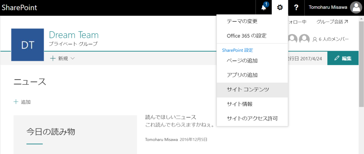Click the user profile avatar icon
The height and width of the screenshot is (154, 364).
point(356,8)
